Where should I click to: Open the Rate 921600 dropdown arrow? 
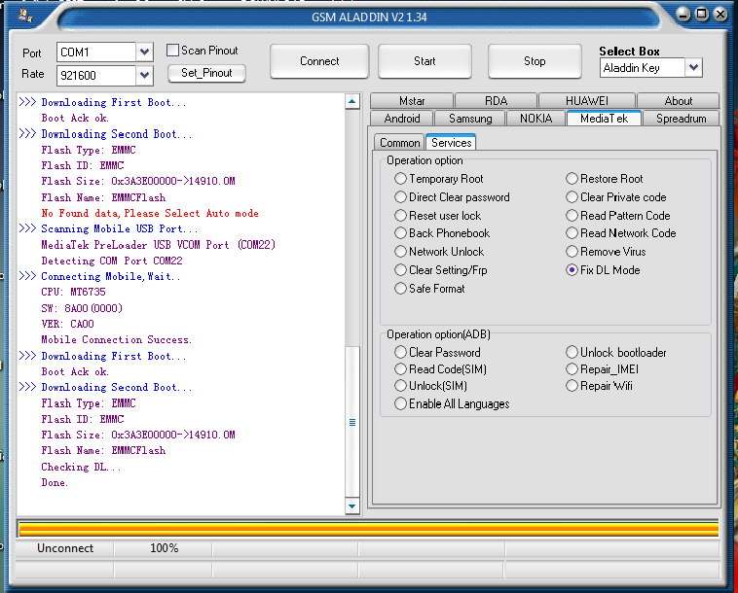tap(144, 75)
